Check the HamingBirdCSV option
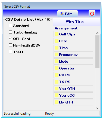Screen dimensions: 103x119 tap(10, 45)
